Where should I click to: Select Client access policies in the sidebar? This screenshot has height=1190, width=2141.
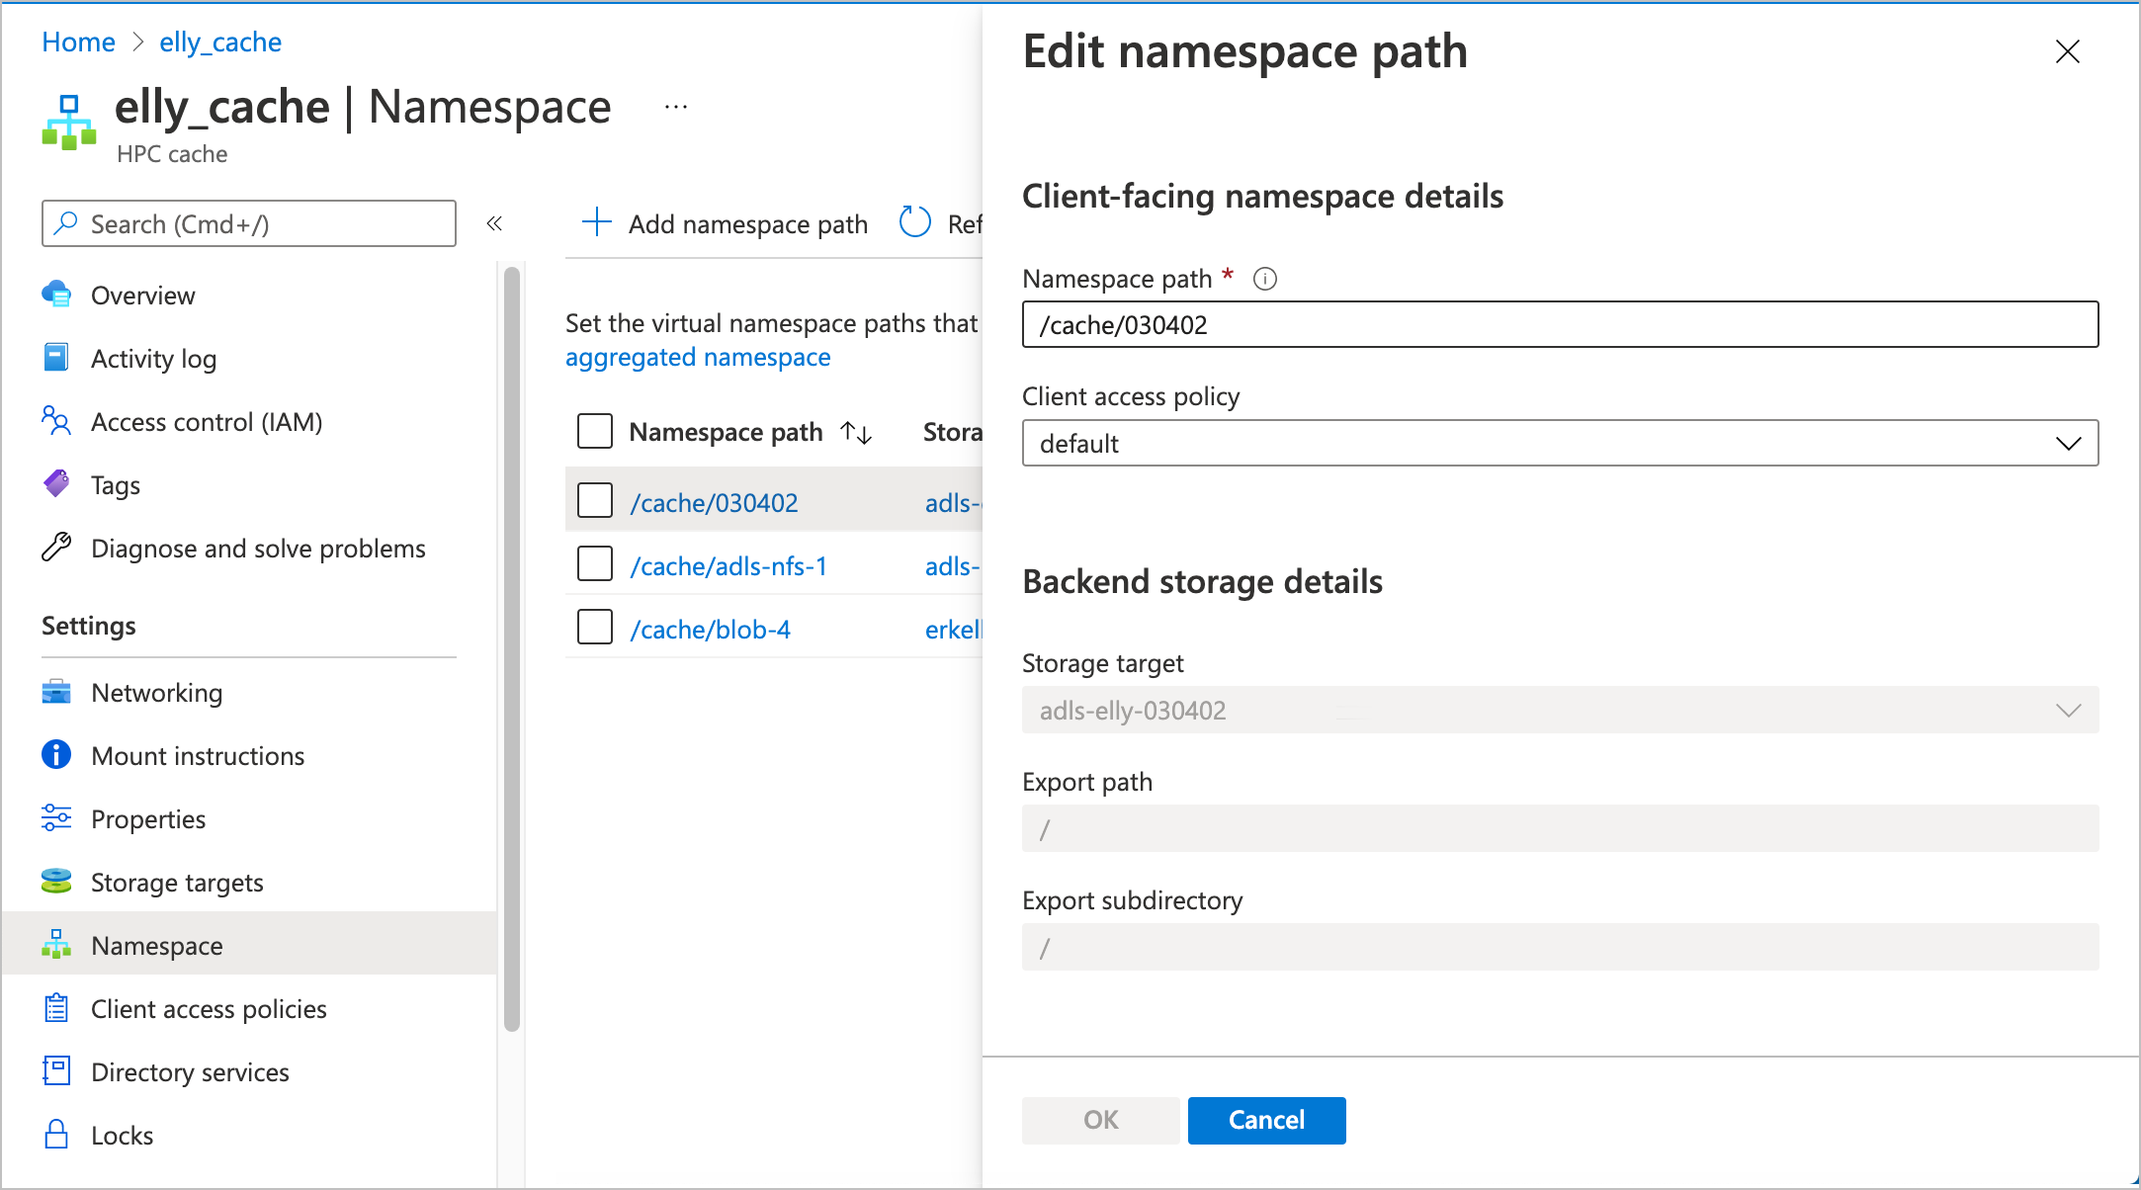(x=209, y=1008)
